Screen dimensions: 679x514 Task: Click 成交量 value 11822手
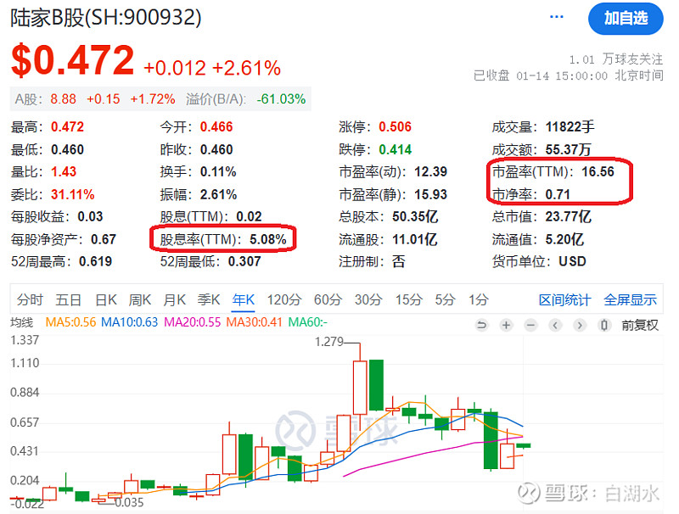570,126
